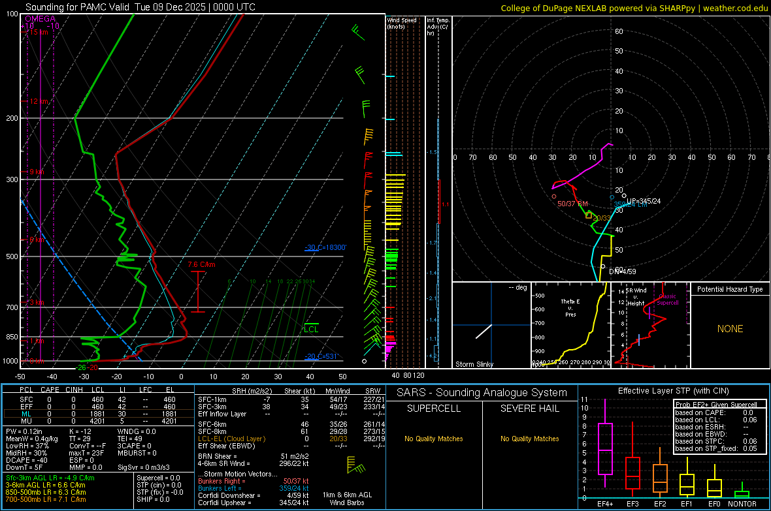The height and width of the screenshot is (511, 771).
Task: Click the sounding title for PAMC
Action: [x=140, y=7]
